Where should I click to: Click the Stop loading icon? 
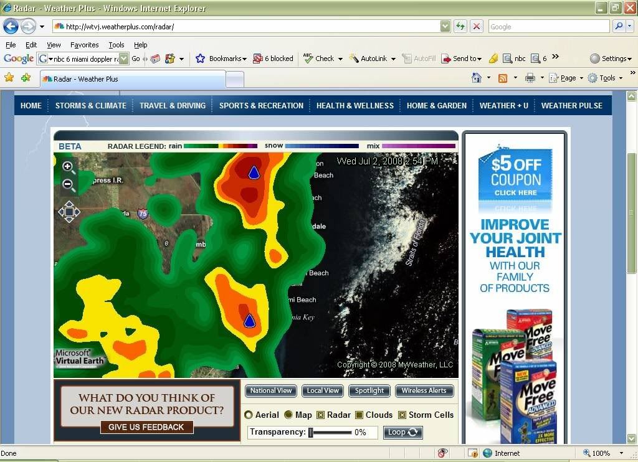(476, 26)
